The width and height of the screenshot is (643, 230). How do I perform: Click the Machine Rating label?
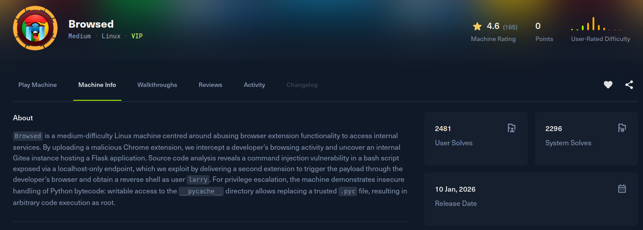pyautogui.click(x=493, y=39)
